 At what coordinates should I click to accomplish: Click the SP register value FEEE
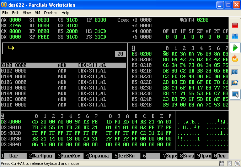pyautogui.click(x=43, y=37)
